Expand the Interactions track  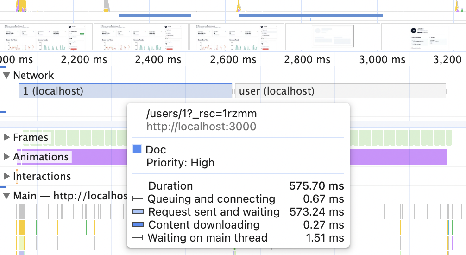coord(6,176)
